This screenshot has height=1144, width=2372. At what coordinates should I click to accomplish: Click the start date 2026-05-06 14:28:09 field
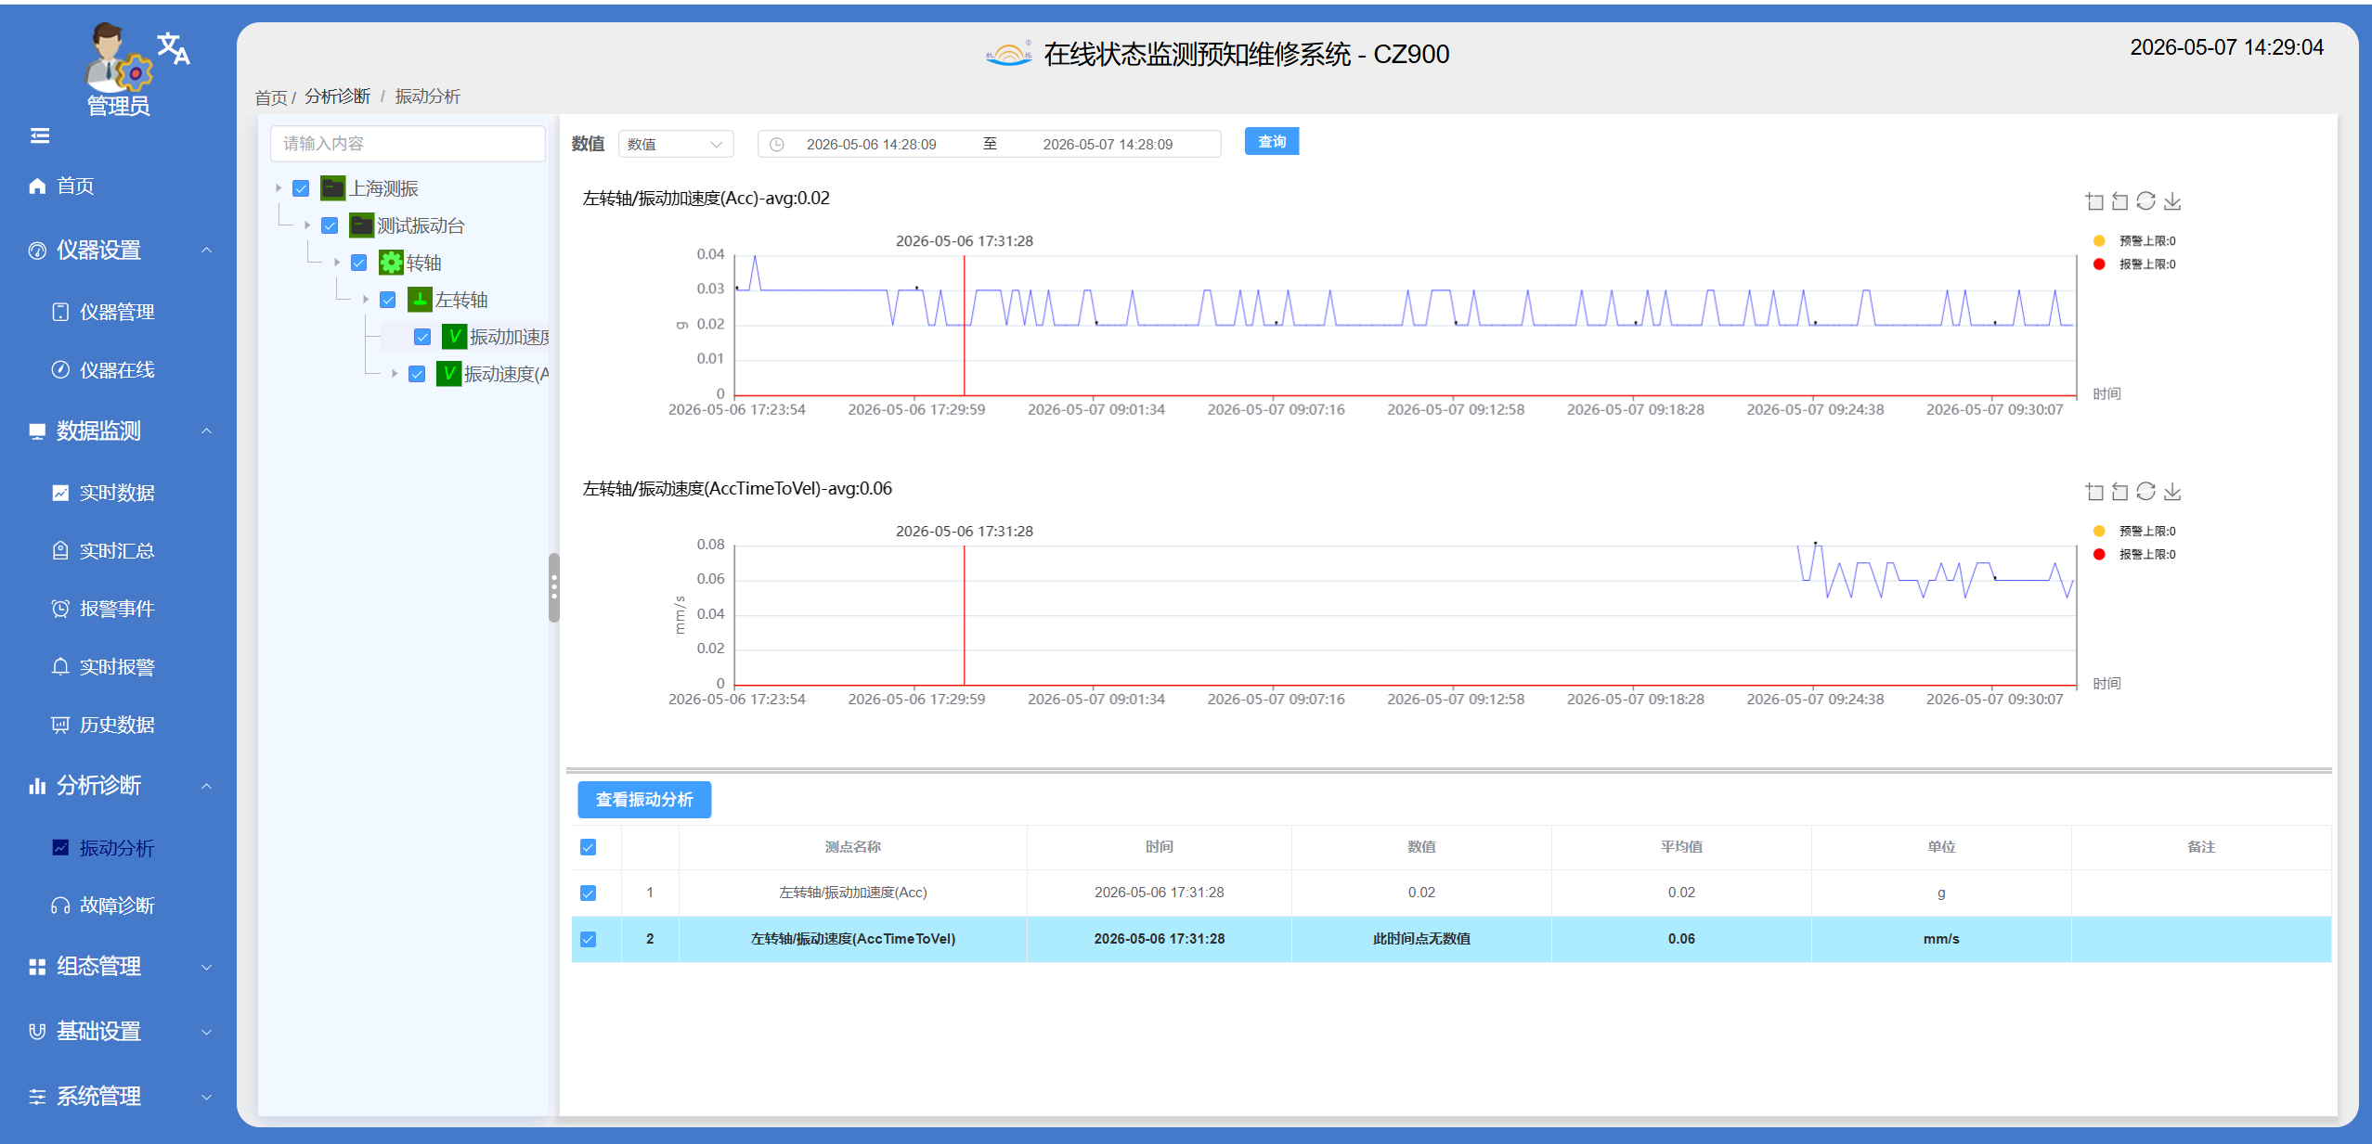click(x=871, y=145)
